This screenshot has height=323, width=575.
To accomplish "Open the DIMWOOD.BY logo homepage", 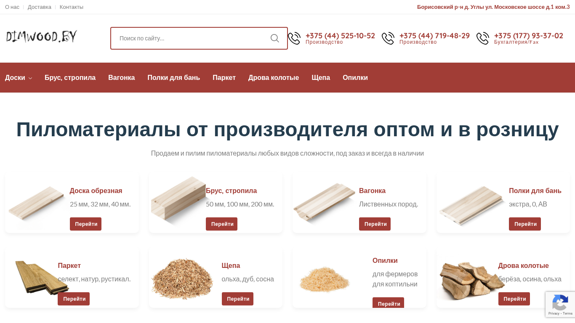I will [x=42, y=37].
